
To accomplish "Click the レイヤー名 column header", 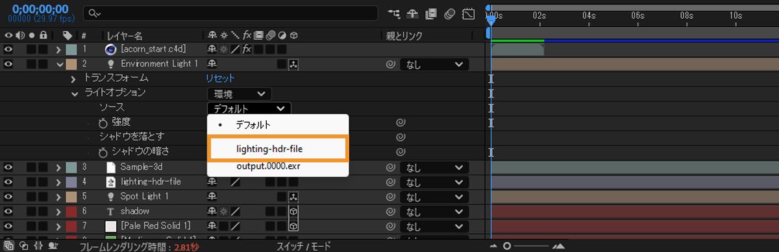I will (125, 35).
